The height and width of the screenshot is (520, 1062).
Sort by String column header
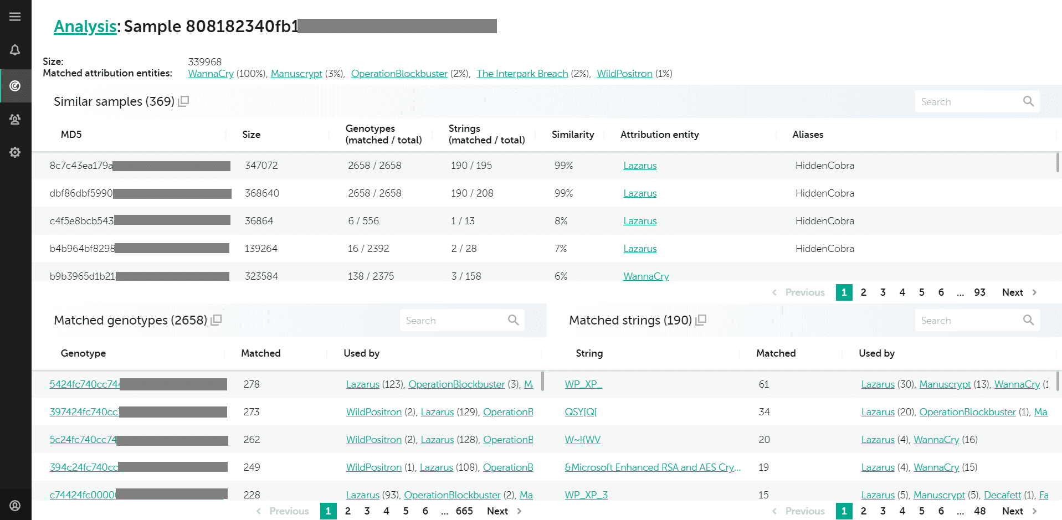point(589,353)
